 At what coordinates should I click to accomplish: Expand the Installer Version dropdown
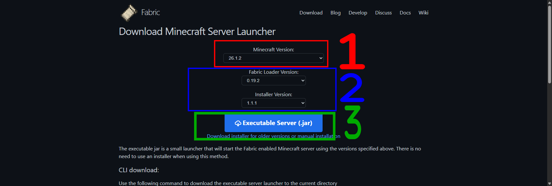274,103
